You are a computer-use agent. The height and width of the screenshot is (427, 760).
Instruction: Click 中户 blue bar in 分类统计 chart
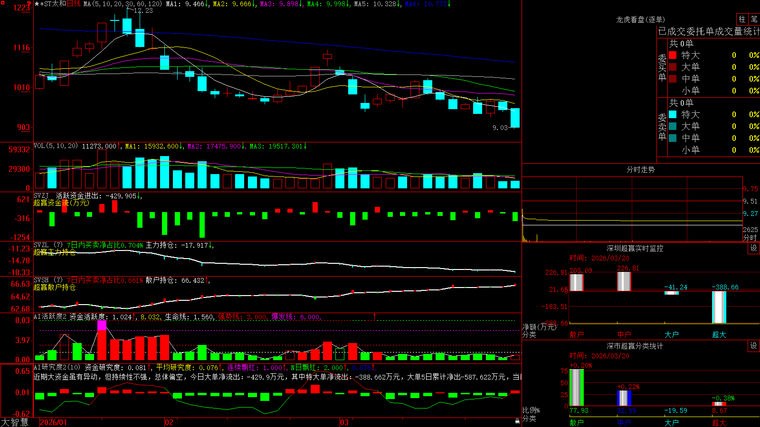pos(624,398)
